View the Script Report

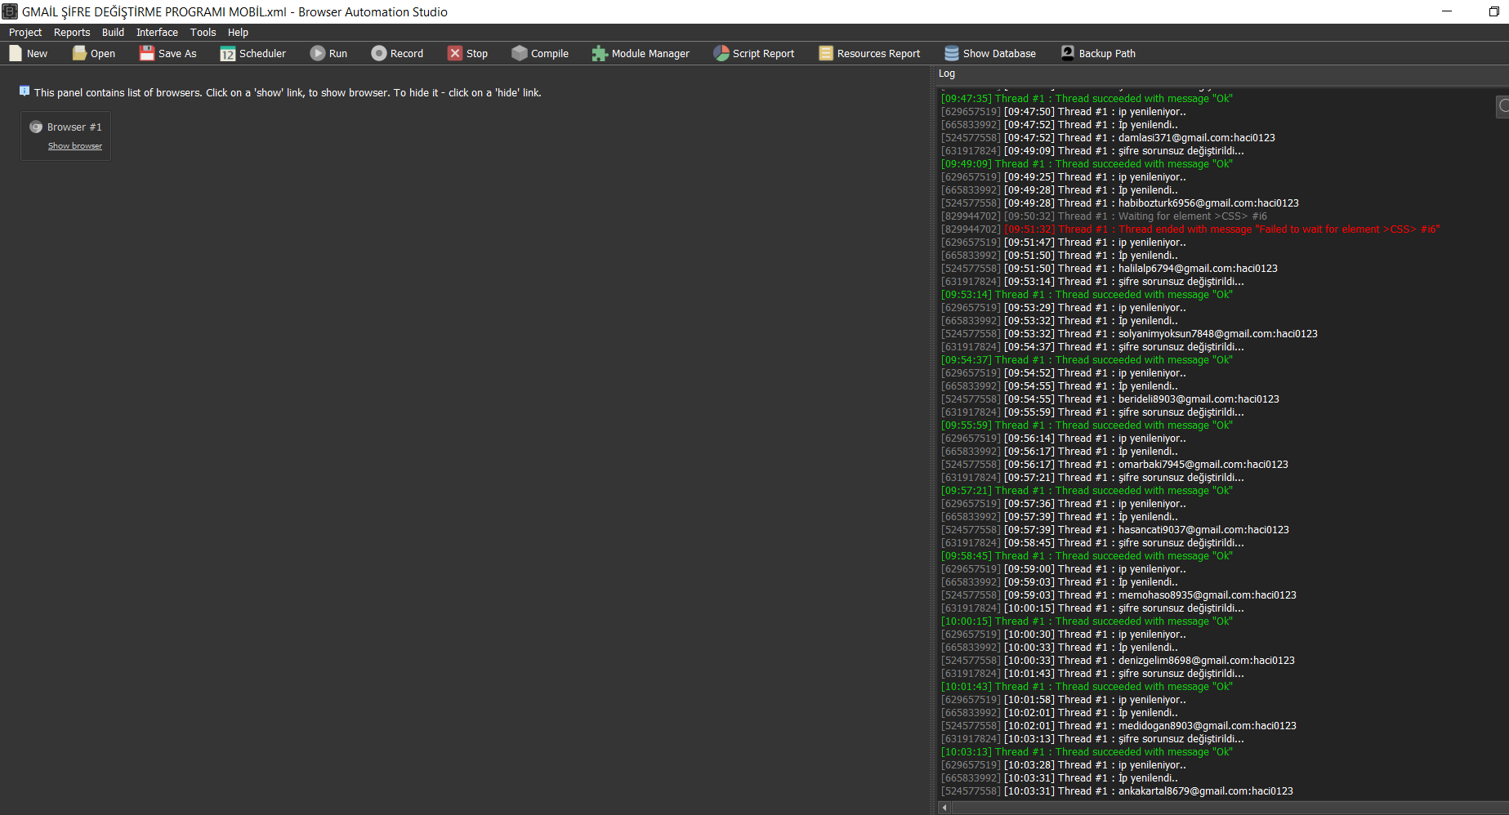[x=754, y=53]
